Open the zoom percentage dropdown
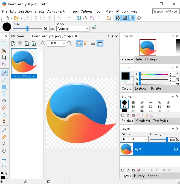Image resolution: width=180 pixels, height=184 pixels. (56, 43)
